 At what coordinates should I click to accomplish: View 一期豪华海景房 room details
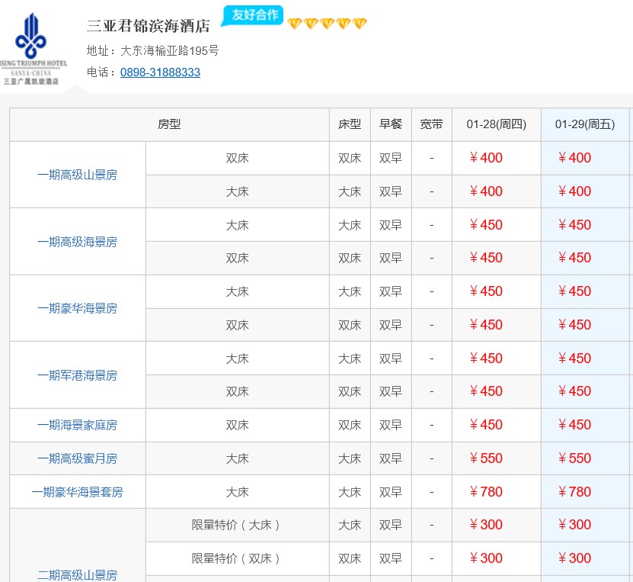77,308
